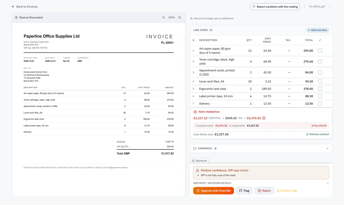This screenshot has width=344, height=205.
Task: Click the Comments count badge 0
Action: tap(215, 149)
